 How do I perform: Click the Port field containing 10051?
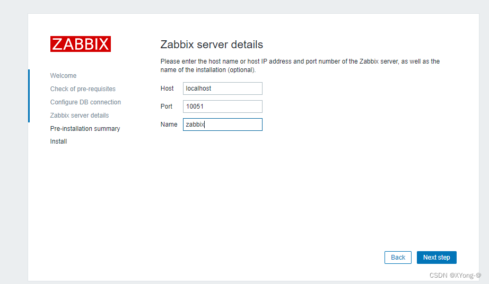pyautogui.click(x=223, y=106)
